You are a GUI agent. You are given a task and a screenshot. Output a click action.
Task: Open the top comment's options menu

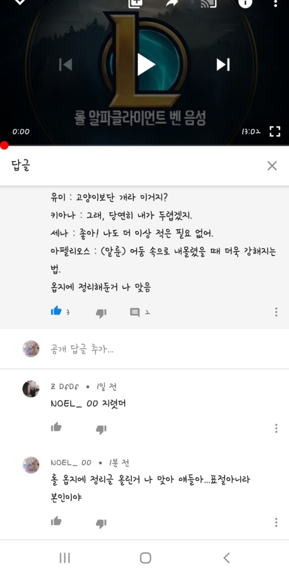pyautogui.click(x=276, y=312)
